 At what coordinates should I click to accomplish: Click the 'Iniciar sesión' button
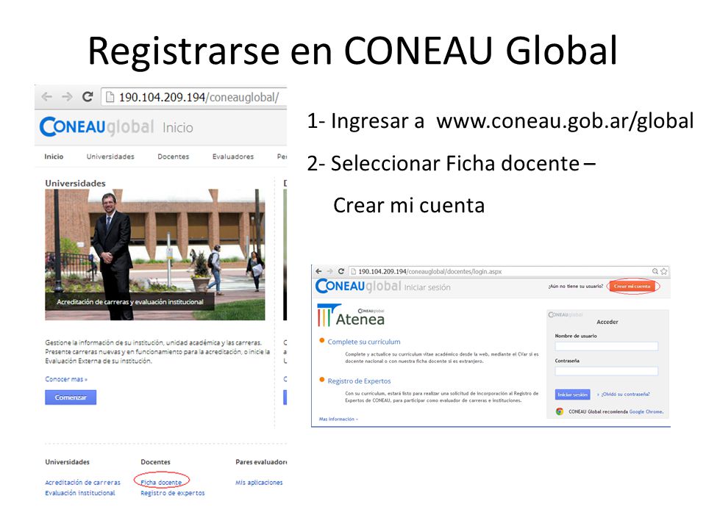tap(572, 395)
